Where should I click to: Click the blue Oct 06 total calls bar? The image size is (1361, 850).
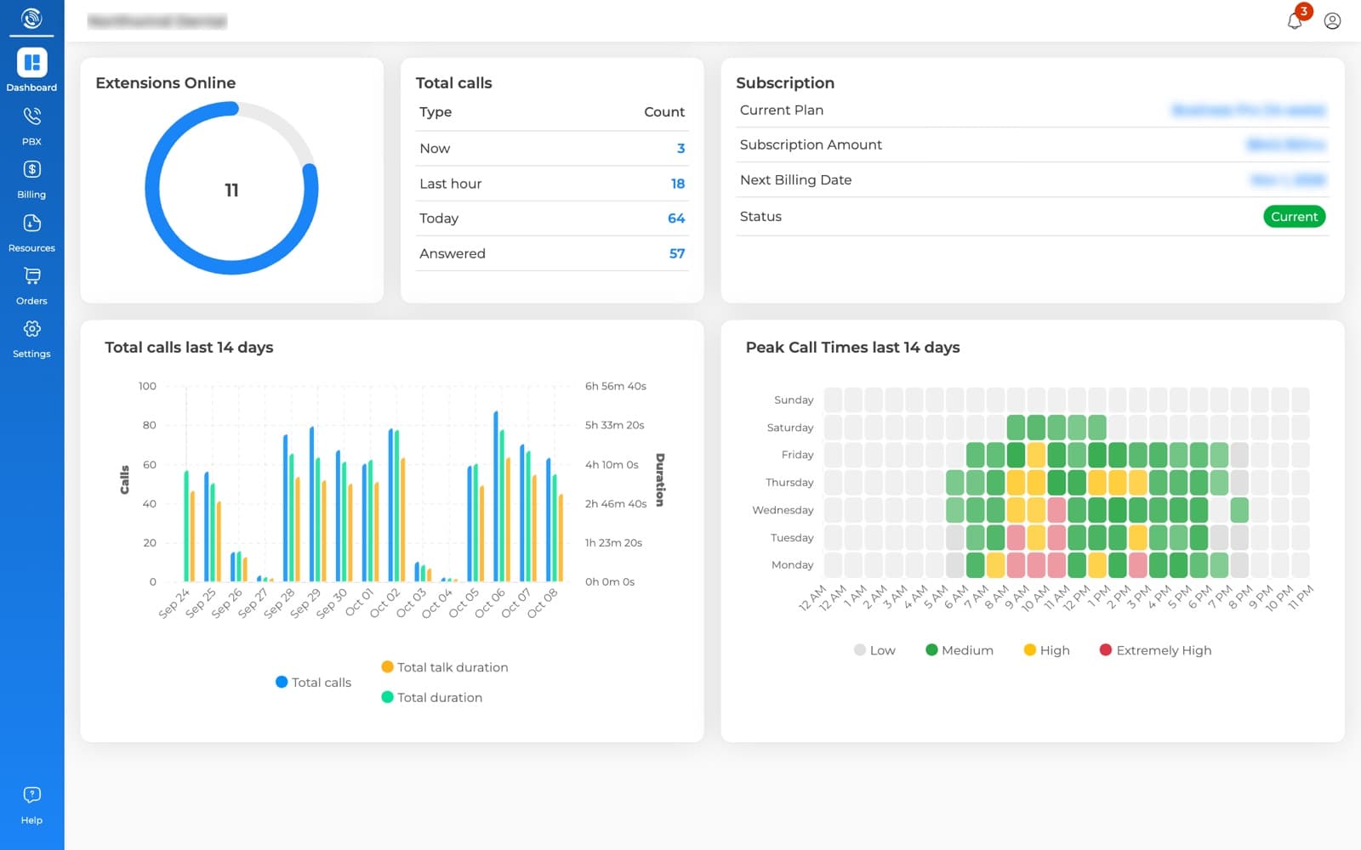pyautogui.click(x=496, y=496)
